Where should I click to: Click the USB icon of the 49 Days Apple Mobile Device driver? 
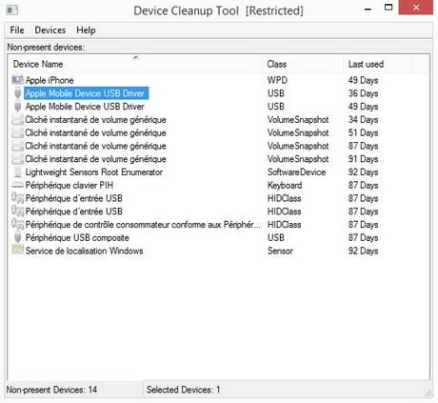pos(18,107)
